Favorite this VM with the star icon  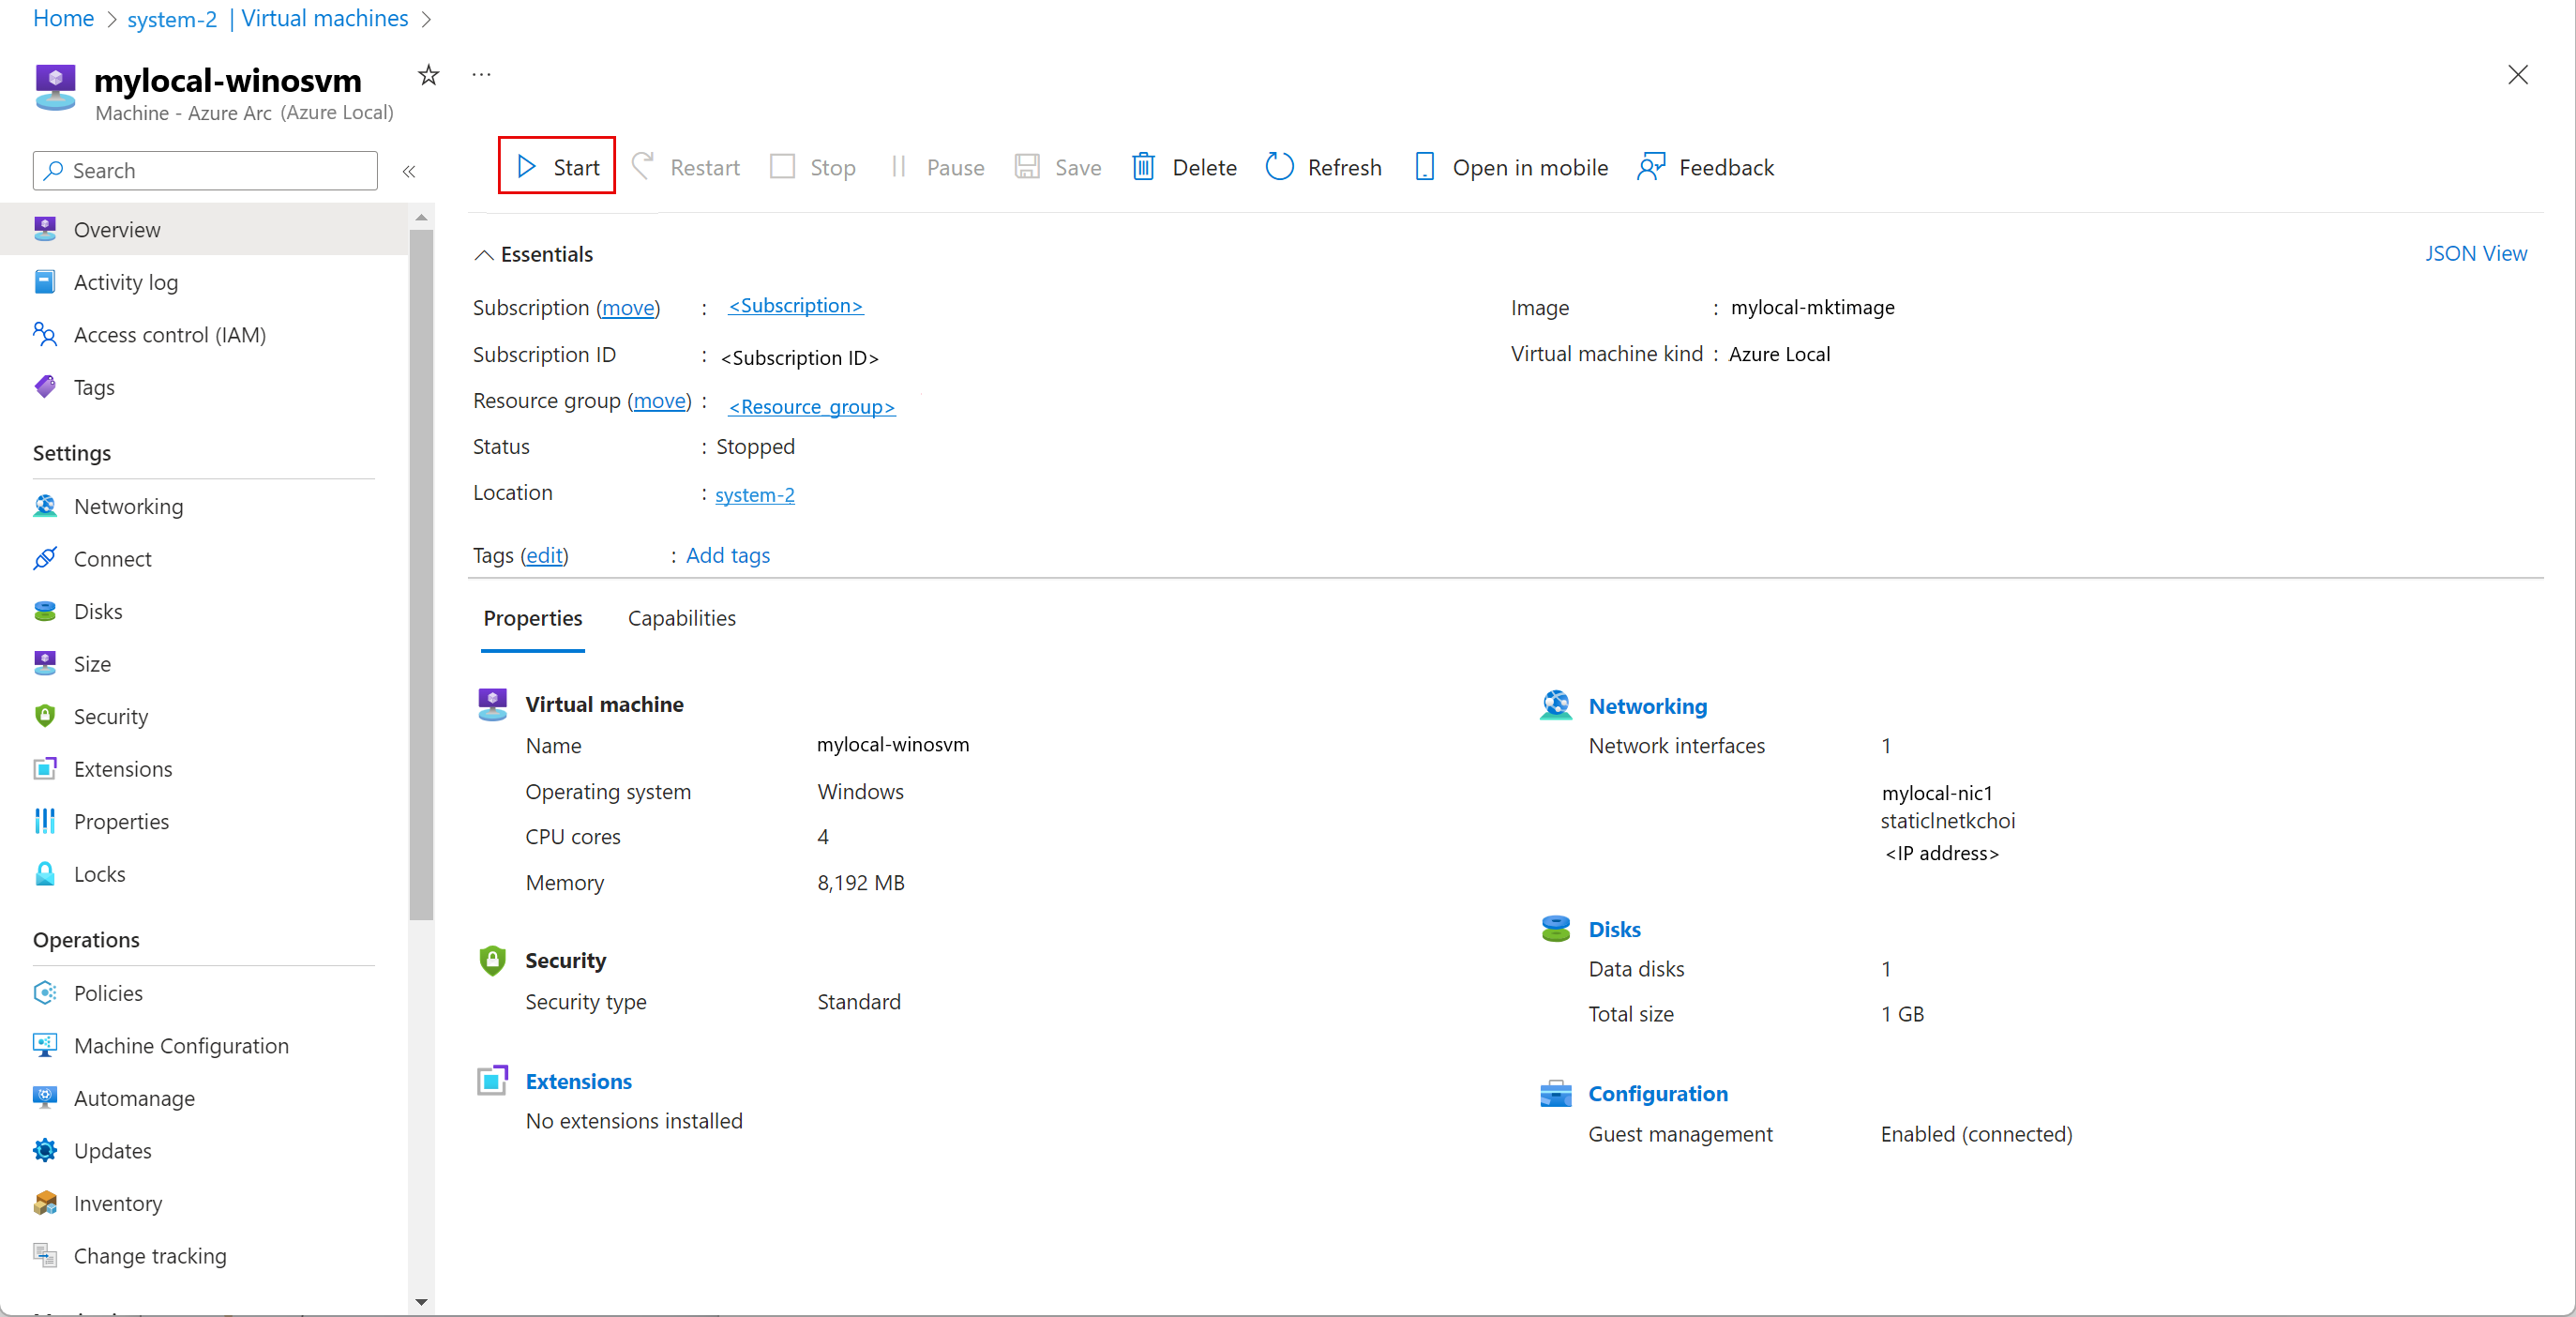tap(428, 75)
